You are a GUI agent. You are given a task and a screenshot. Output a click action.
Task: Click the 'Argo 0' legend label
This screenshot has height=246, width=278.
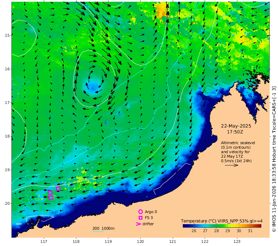151,212
